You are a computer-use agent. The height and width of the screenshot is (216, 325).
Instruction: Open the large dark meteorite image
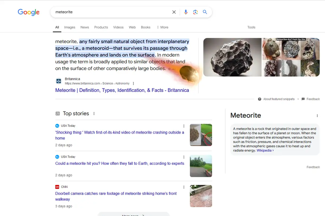click(232, 57)
